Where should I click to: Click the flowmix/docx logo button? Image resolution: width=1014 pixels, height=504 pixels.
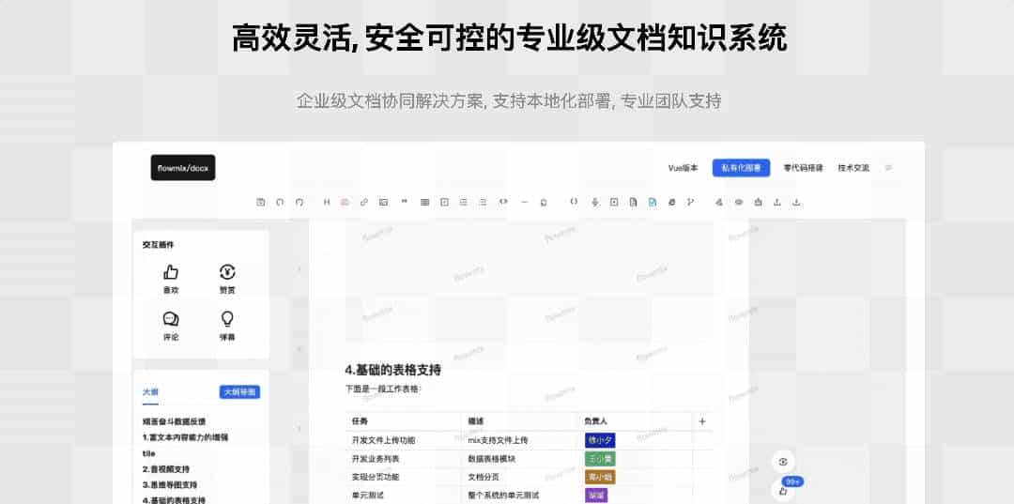coord(183,167)
